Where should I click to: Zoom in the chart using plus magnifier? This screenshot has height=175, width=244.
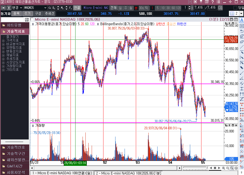click(223, 168)
